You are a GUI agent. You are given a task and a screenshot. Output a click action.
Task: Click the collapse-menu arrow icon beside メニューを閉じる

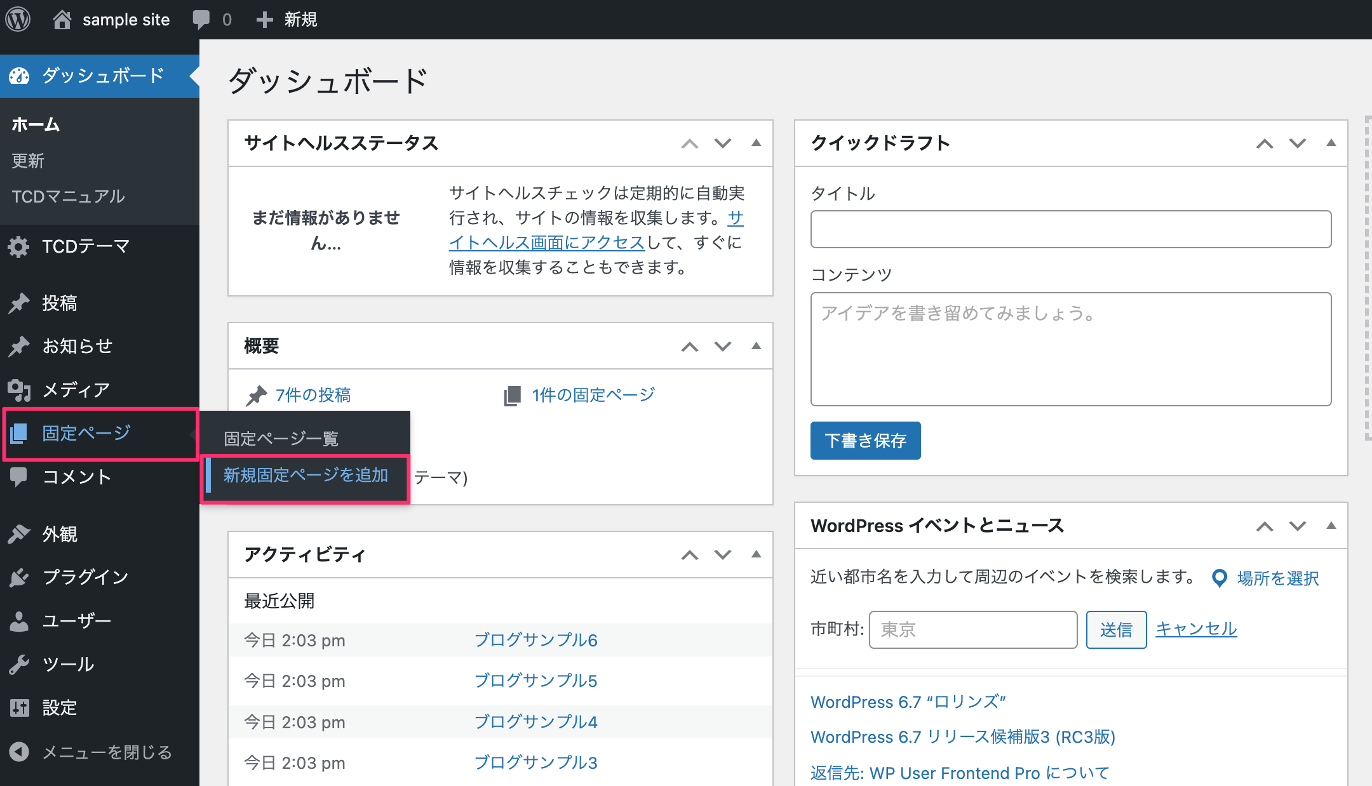tap(19, 752)
